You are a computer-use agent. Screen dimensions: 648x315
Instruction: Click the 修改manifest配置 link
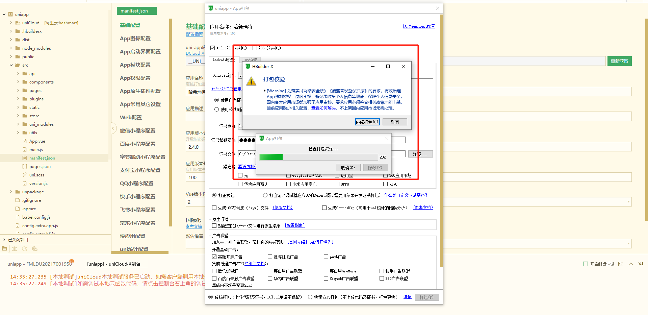(419, 26)
